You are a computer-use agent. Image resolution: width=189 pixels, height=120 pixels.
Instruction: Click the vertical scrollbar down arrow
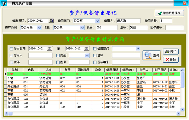point(182,109)
